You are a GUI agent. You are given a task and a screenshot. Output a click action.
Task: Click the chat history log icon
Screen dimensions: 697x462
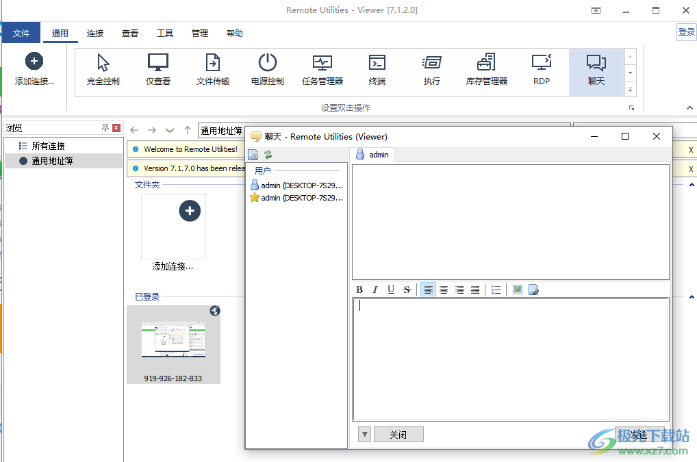click(x=253, y=155)
